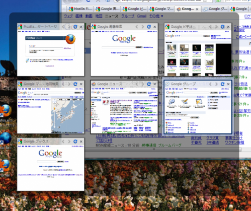Close the Google ブックス preview tab
Screen dimensions: 251x211
(x=81, y=142)
